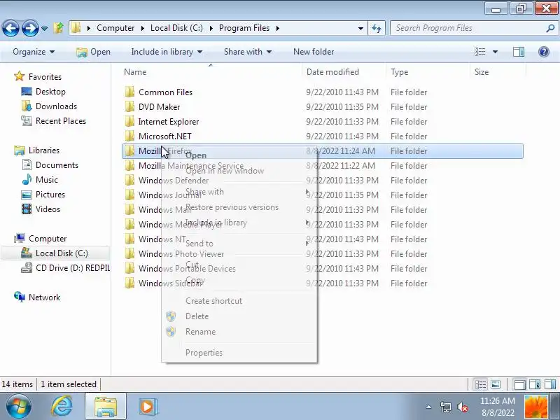The width and height of the screenshot is (560, 420).
Task: Click the muted volume tray icon
Action: [463, 407]
